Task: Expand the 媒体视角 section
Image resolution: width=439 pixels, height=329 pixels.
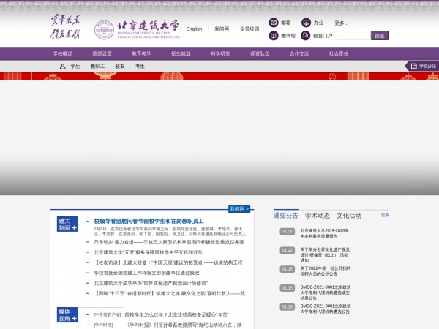Action: coord(75,319)
